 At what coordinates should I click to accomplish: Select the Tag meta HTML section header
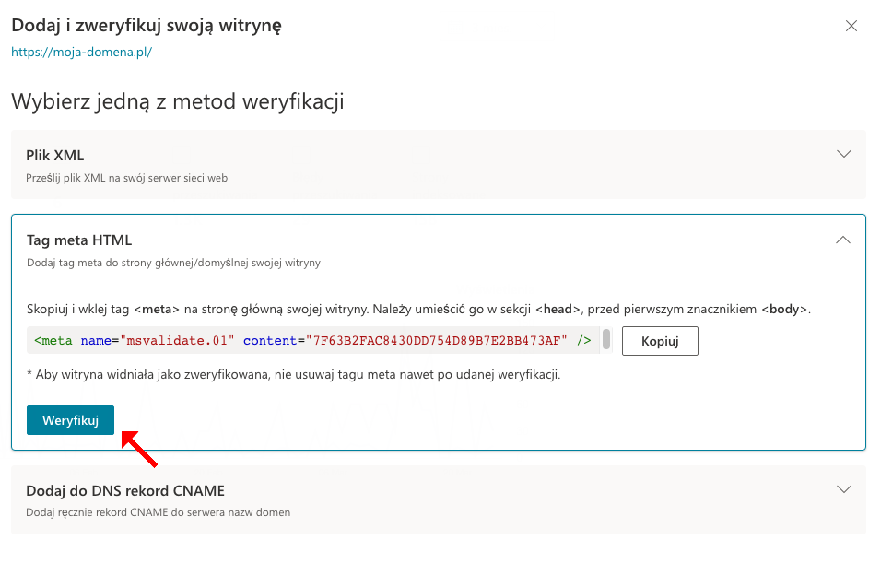[78, 240]
